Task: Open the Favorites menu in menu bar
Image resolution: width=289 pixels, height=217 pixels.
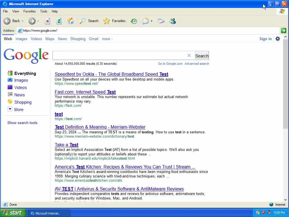Action: pyautogui.click(x=29, y=11)
